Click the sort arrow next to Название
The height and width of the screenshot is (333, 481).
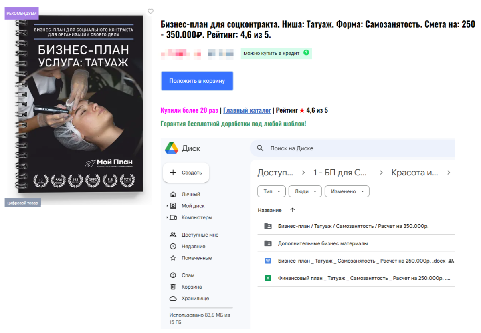click(x=292, y=210)
